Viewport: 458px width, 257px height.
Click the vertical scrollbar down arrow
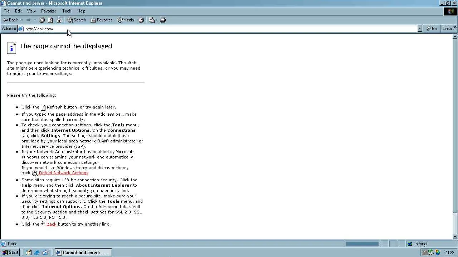tap(455, 237)
